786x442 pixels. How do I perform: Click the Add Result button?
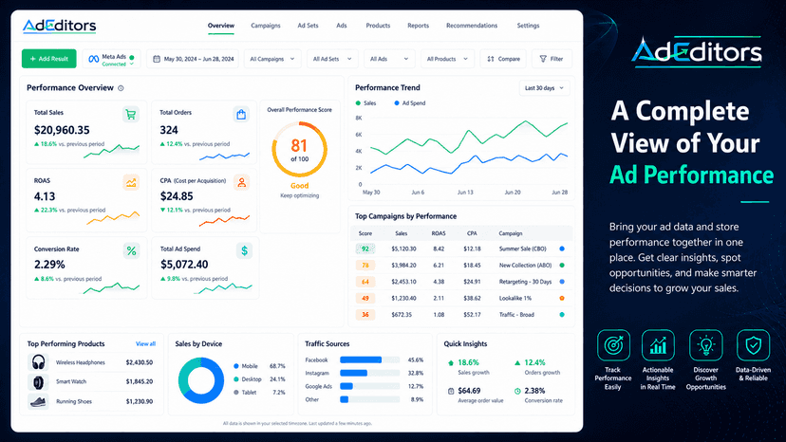point(49,59)
